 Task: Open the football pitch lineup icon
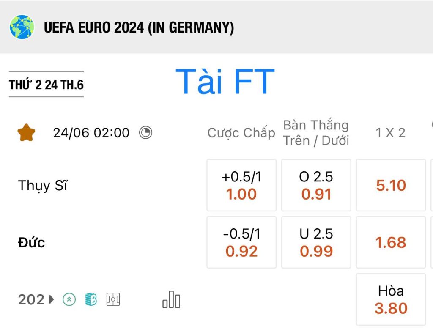click(113, 299)
